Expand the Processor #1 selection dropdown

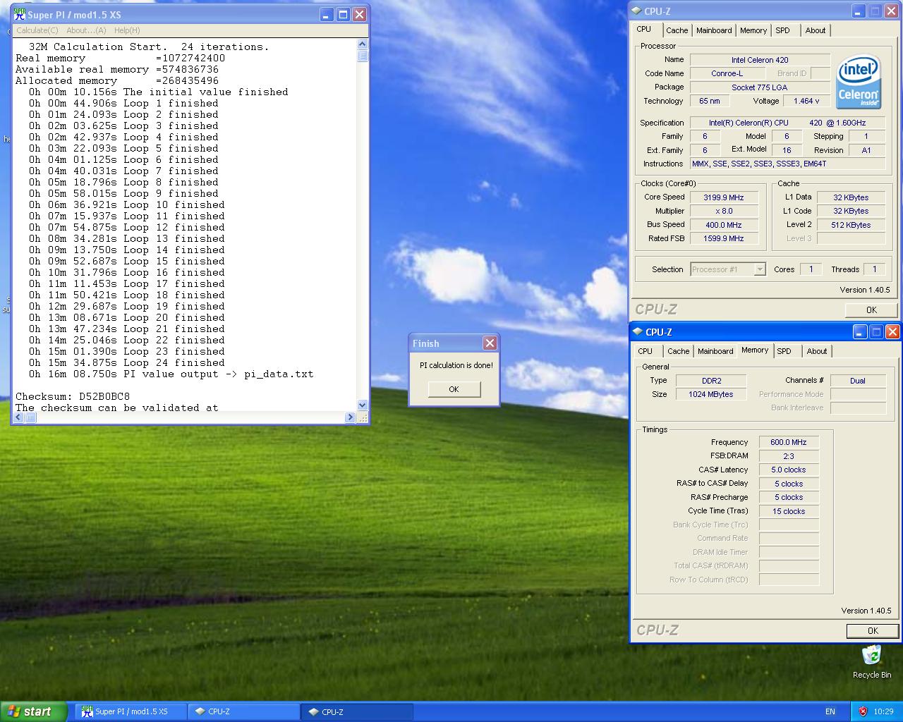[x=759, y=269]
